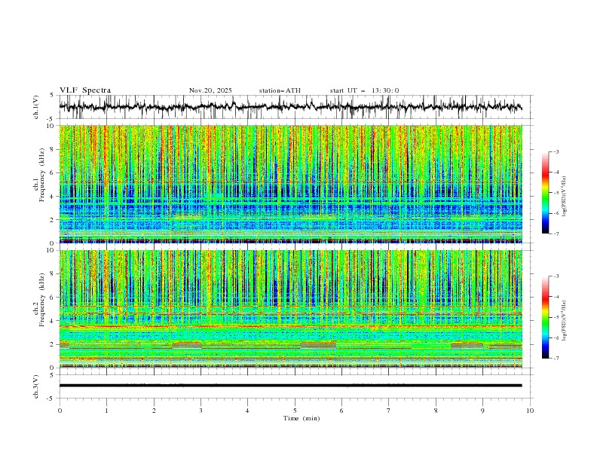The image size is (597, 461).
Task: Select the 10 minute tick on time axis
Action: (530, 411)
